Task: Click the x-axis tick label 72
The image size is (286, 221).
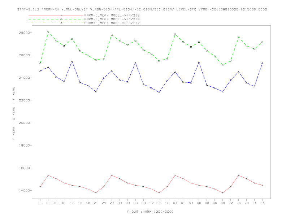Action: pos(230,203)
